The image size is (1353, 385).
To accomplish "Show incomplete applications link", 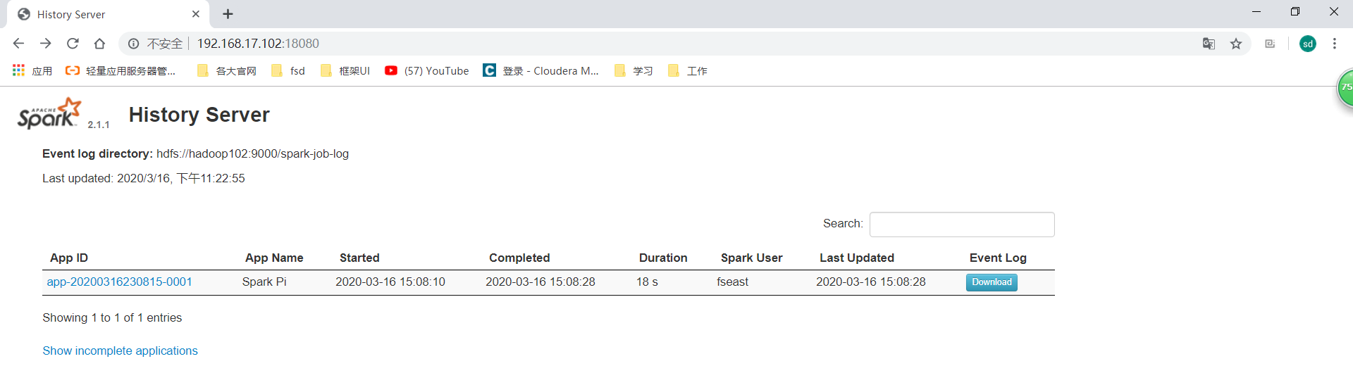I will click(x=120, y=351).
